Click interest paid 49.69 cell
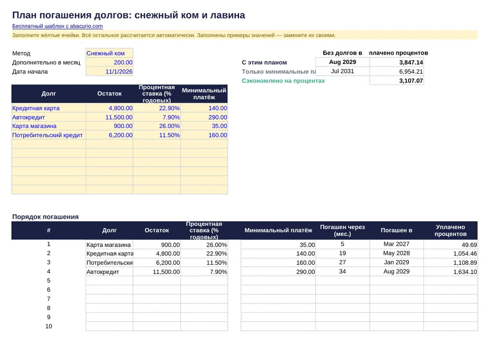Image resolution: width=489 pixels, height=342 pixels. click(x=450, y=245)
